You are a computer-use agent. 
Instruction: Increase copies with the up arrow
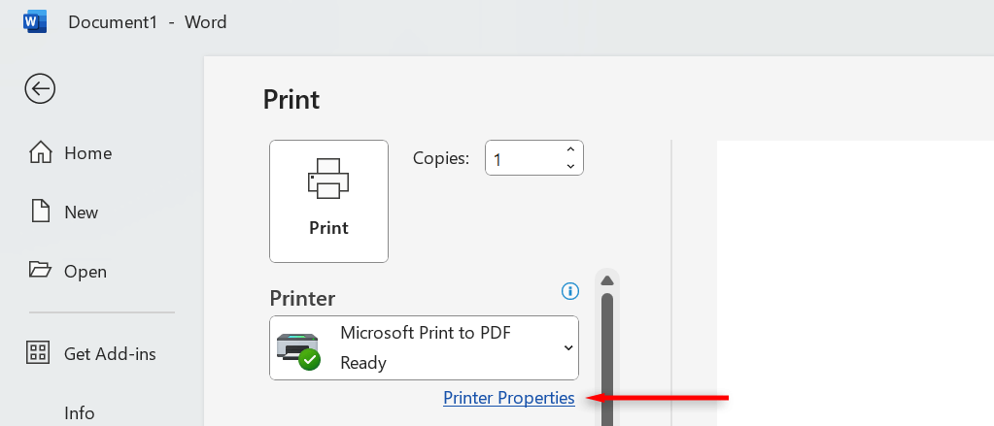[x=570, y=149]
